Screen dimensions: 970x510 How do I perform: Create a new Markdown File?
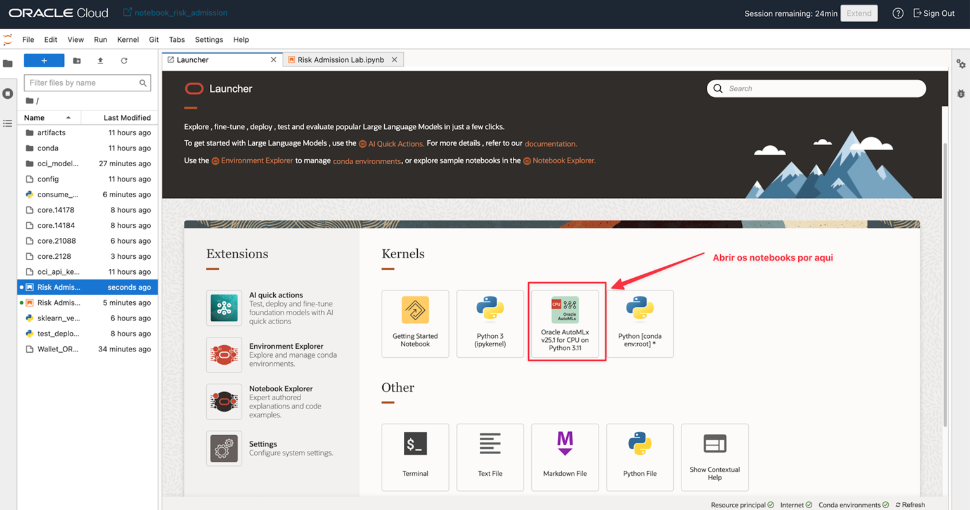click(x=565, y=457)
